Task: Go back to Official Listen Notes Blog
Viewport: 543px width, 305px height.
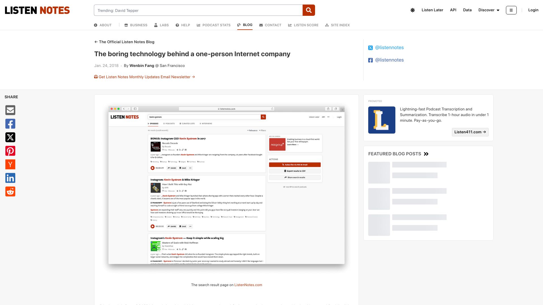Action: (x=124, y=42)
